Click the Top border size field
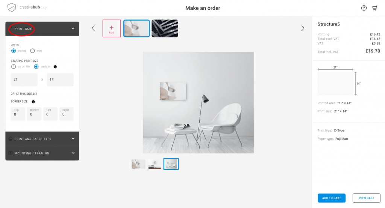385x208 pixels. [18, 114]
